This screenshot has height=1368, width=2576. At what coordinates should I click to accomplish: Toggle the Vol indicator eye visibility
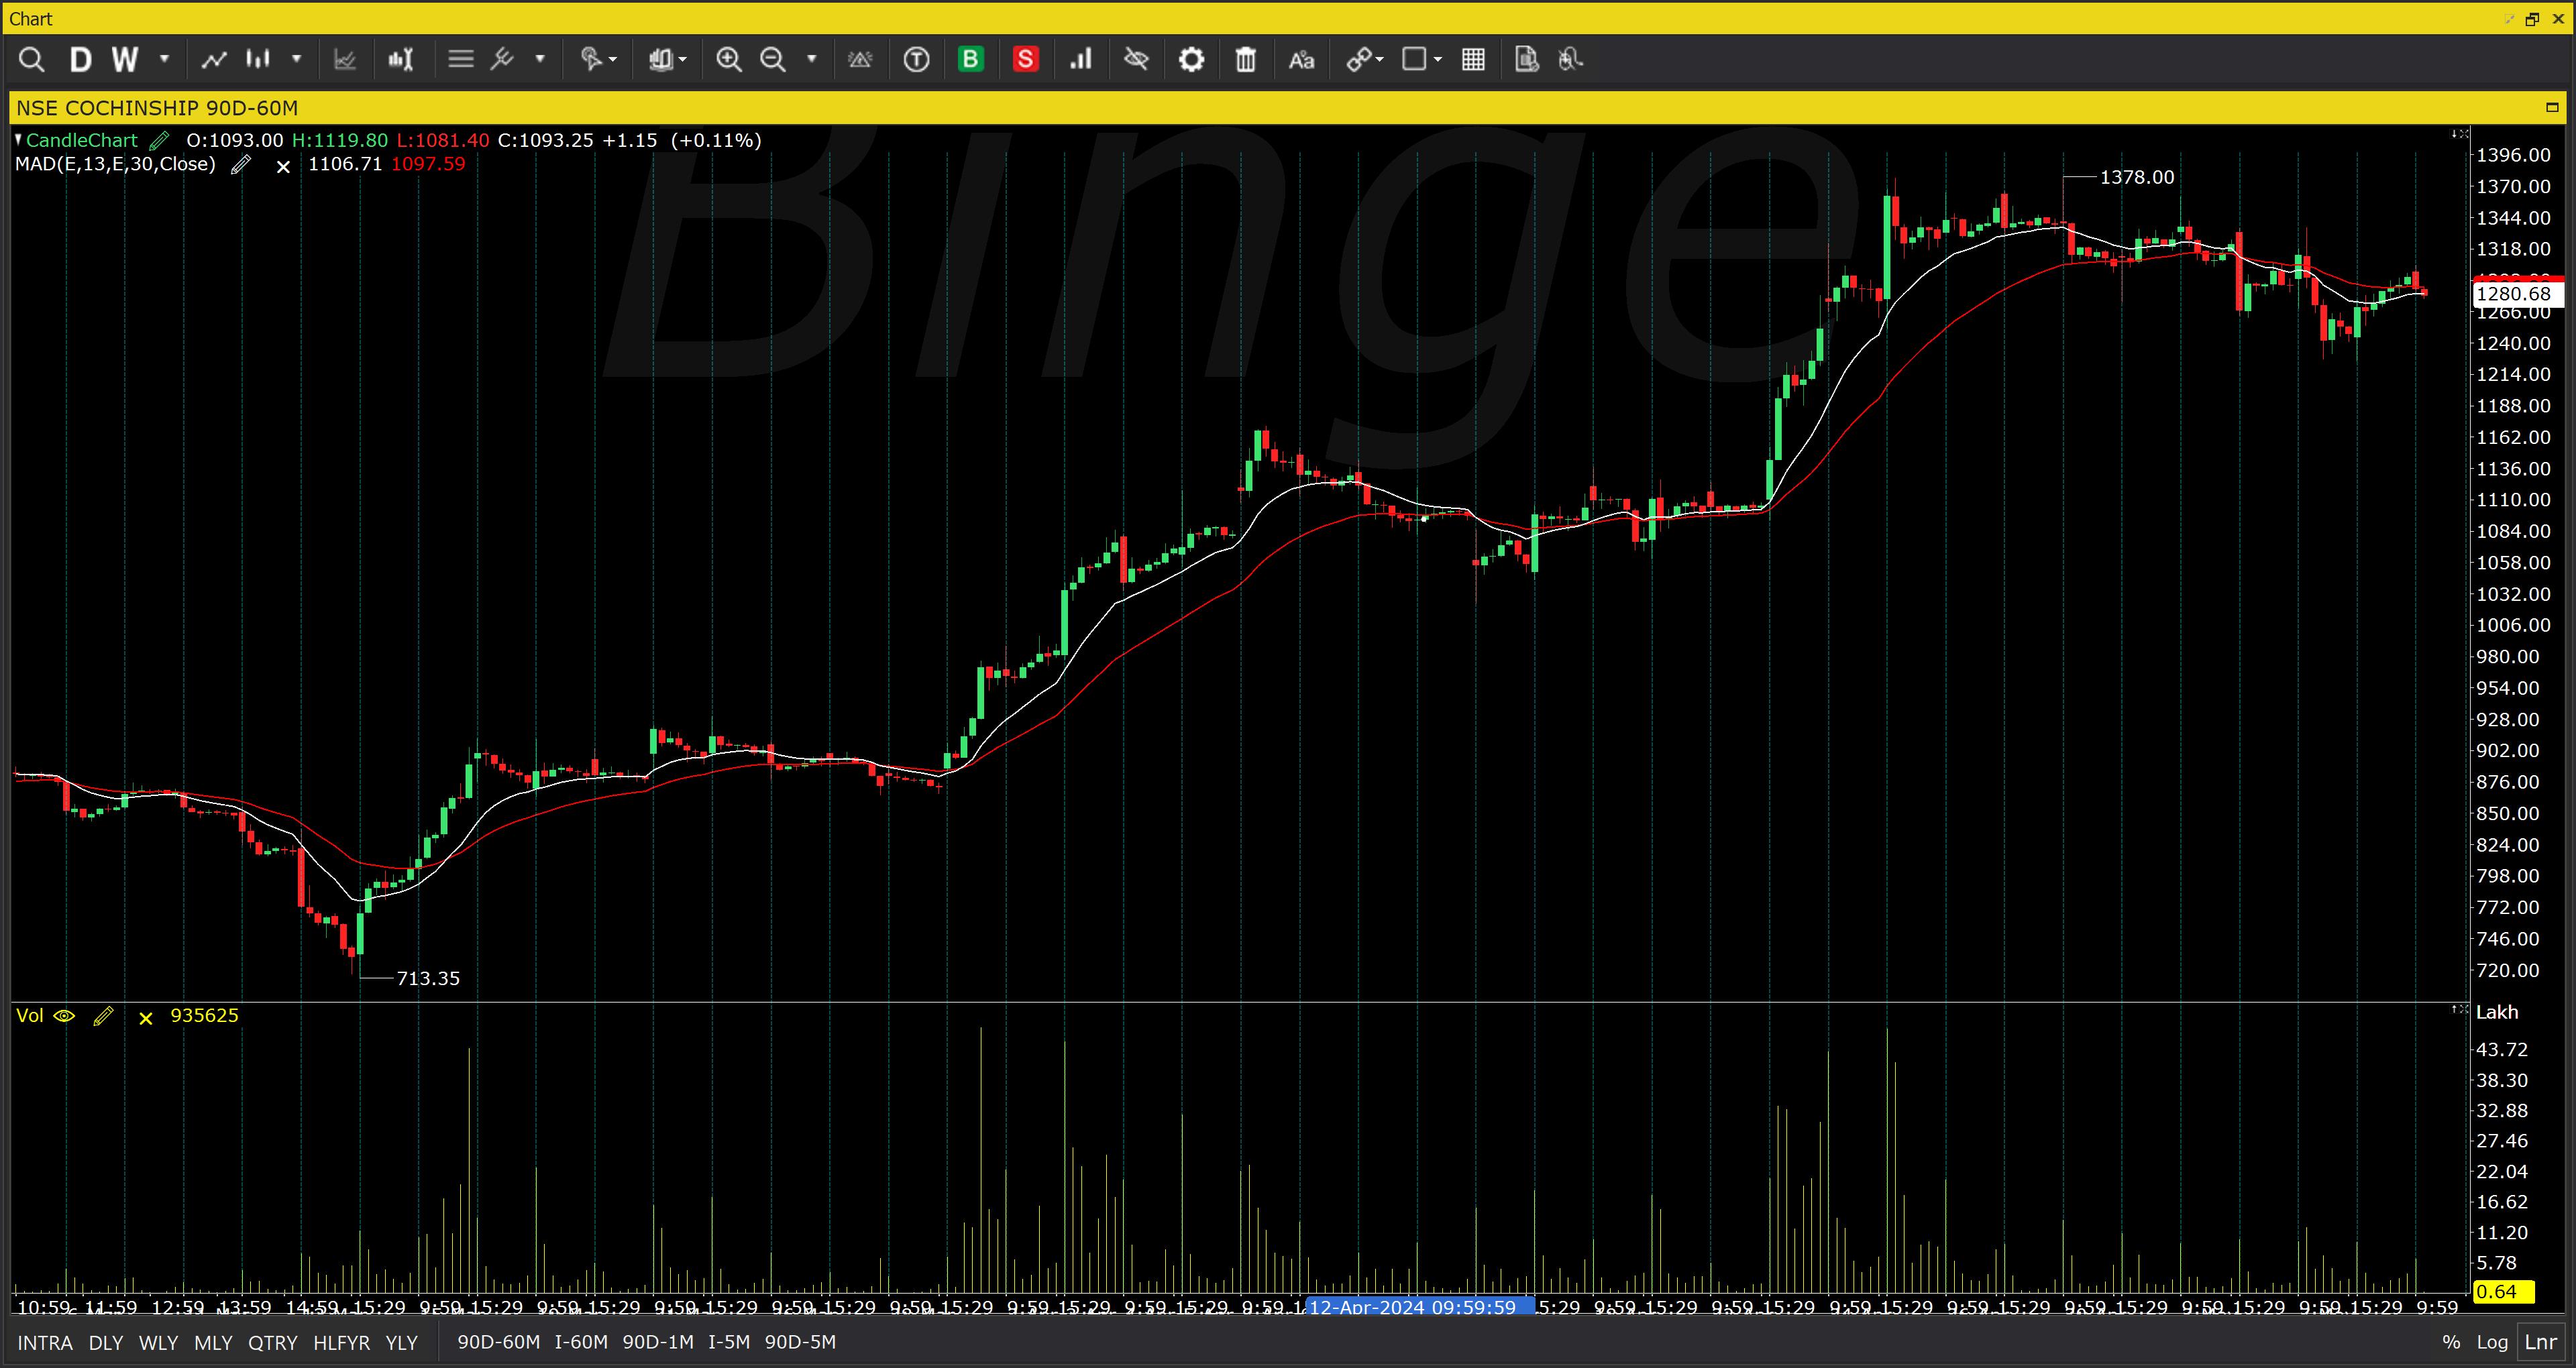[x=64, y=1016]
